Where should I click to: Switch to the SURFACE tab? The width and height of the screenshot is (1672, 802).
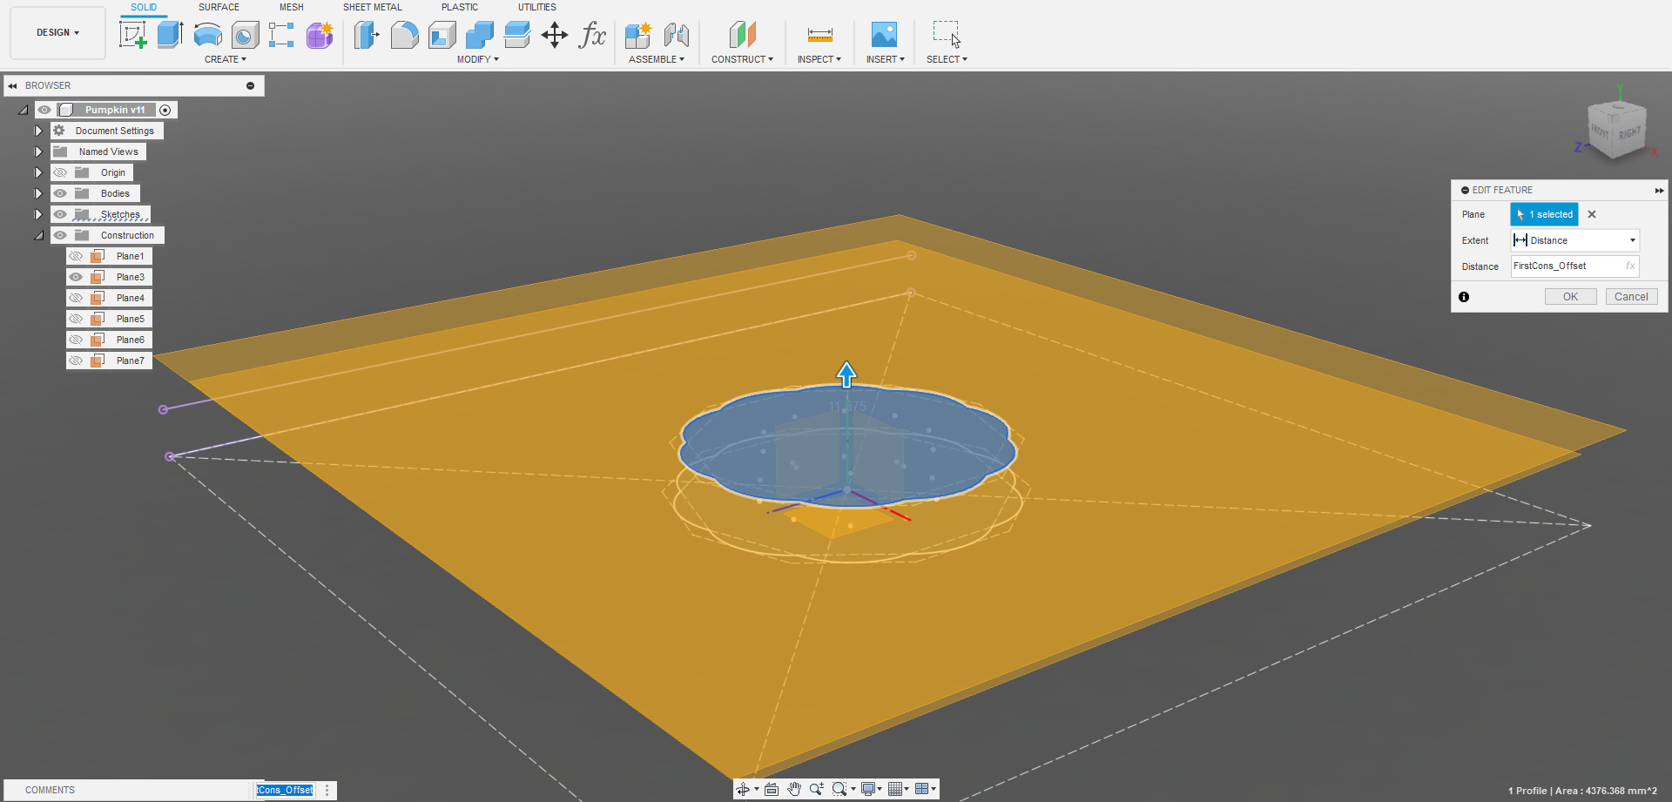(x=219, y=7)
